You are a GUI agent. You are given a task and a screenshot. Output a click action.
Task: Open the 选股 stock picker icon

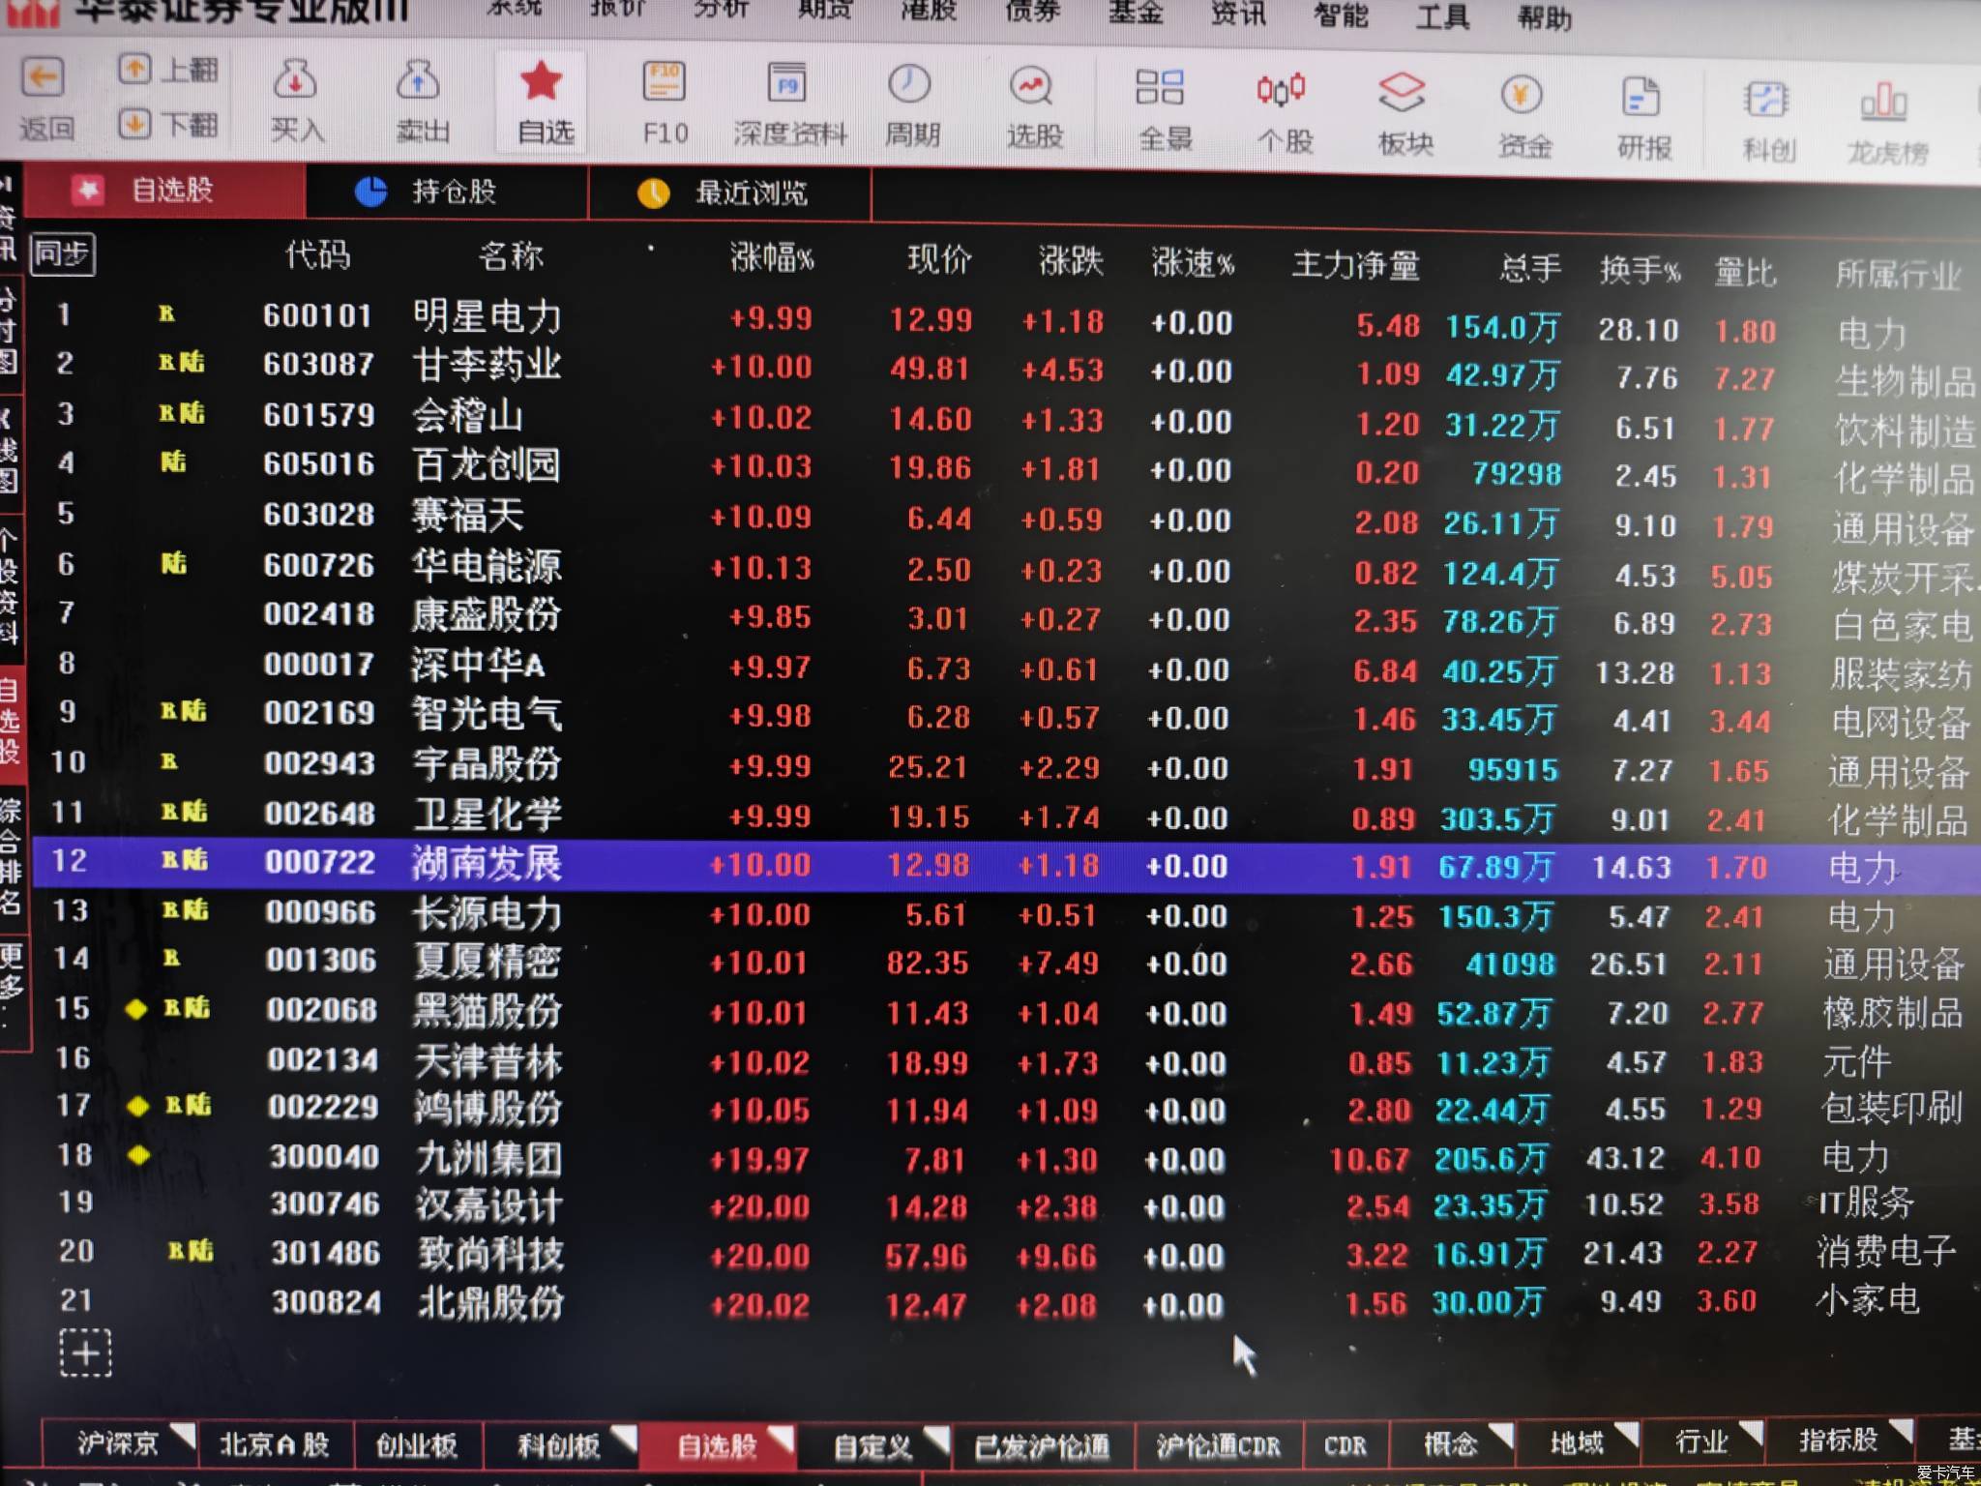[1031, 87]
